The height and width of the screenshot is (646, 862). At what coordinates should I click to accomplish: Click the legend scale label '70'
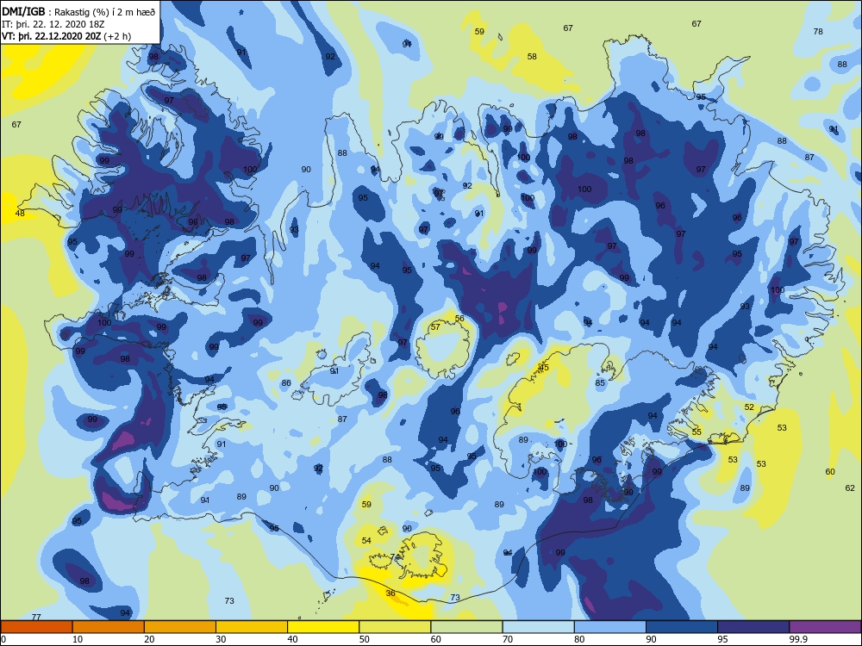[508, 639]
